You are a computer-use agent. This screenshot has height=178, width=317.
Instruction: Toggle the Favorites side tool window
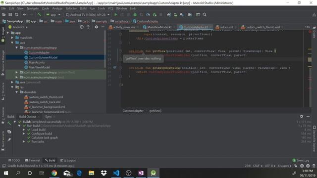[x=3, y=115]
